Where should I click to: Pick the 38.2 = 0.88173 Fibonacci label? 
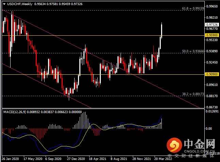coord(193,94)
